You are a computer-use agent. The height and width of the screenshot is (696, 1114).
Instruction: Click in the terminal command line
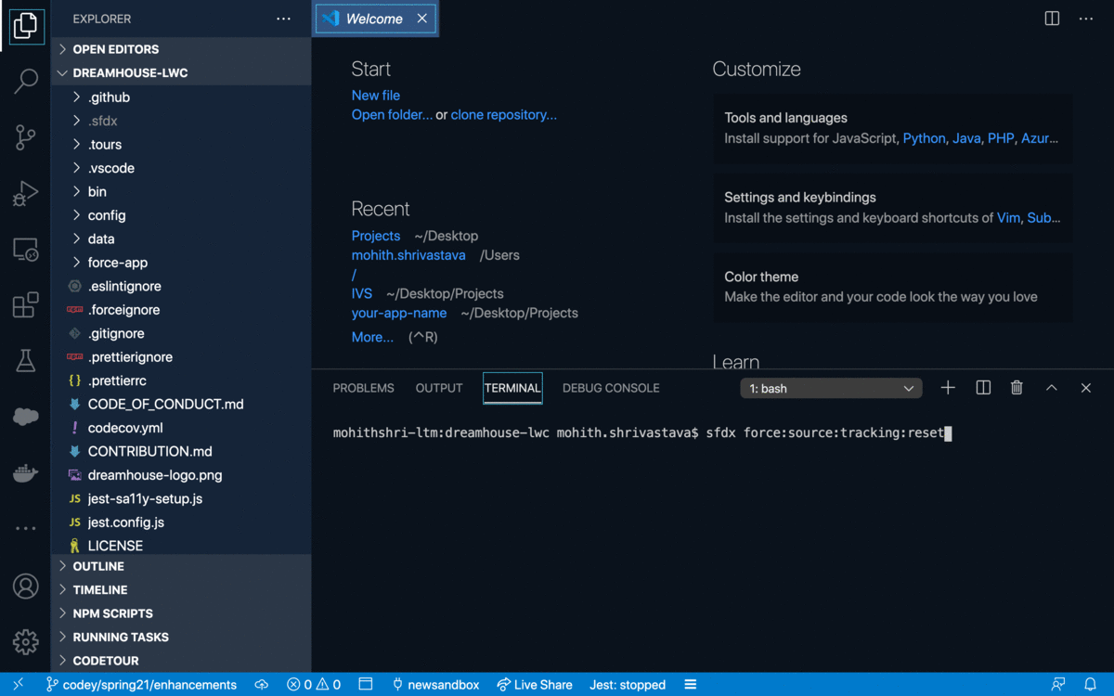point(642,433)
